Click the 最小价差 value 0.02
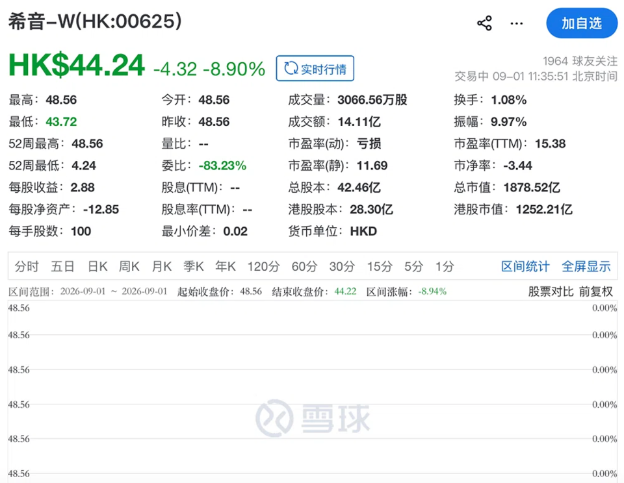Viewport: 624px width, 483px height. pyautogui.click(x=235, y=231)
